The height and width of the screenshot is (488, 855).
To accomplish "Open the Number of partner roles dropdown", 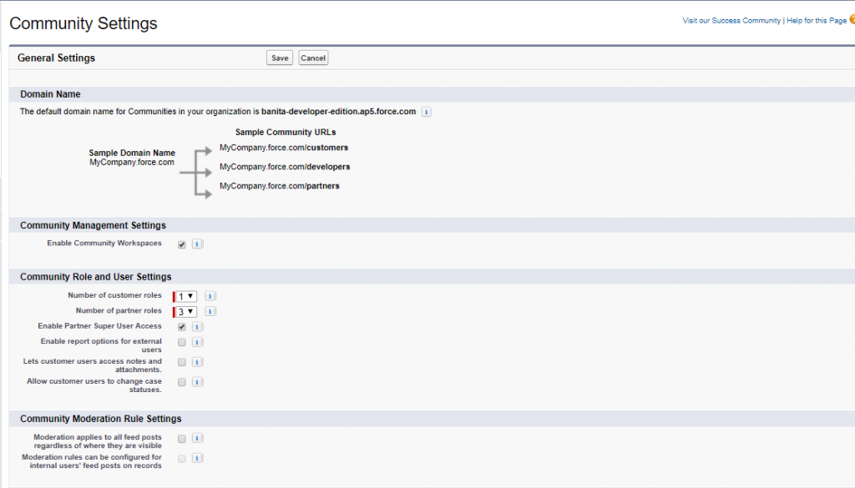I will pyautogui.click(x=186, y=311).
